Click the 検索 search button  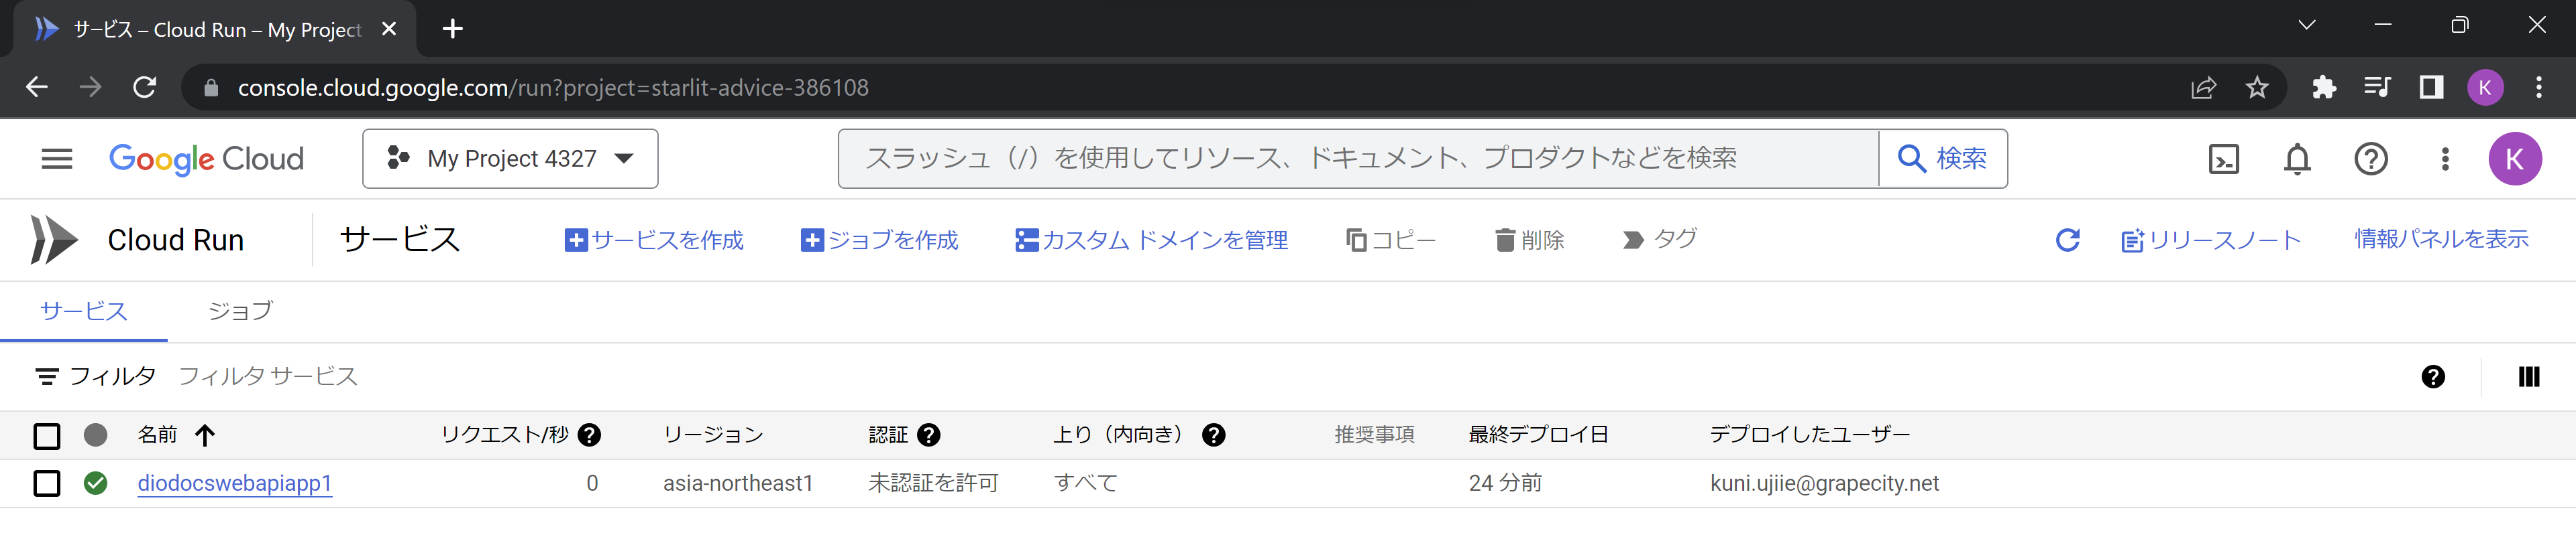pyautogui.click(x=1943, y=159)
